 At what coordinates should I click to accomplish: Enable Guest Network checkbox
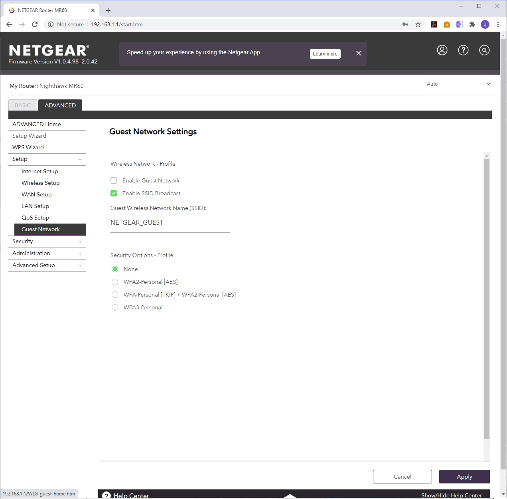coord(114,180)
